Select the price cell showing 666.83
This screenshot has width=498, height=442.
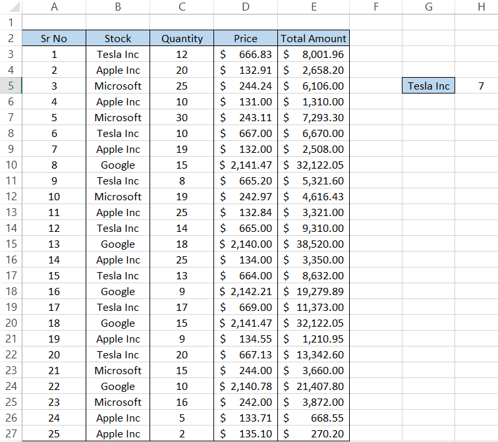pyautogui.click(x=246, y=54)
